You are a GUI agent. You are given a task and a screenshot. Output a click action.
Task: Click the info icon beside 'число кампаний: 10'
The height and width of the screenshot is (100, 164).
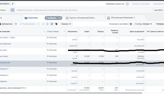[x=25, y=88]
